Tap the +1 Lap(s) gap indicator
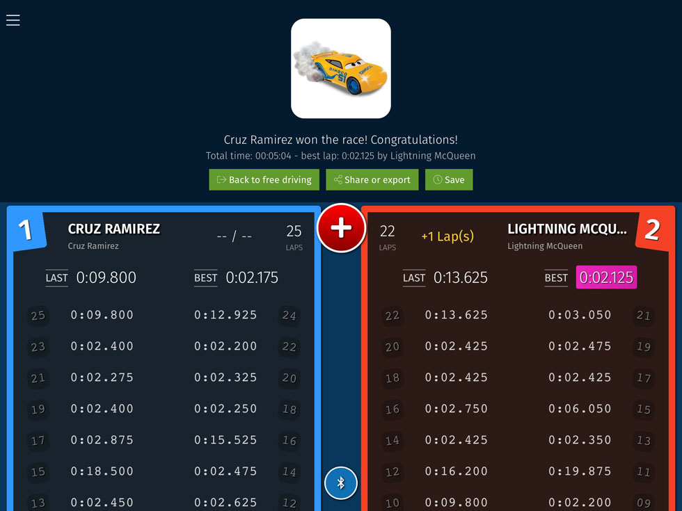The image size is (682, 511). point(447,236)
